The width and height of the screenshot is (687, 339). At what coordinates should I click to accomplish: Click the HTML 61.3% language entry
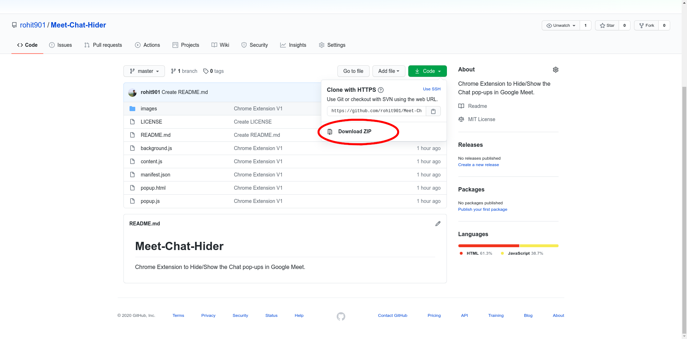476,253
